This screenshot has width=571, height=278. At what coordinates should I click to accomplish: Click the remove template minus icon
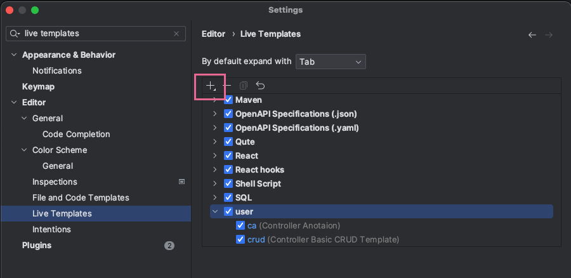226,86
